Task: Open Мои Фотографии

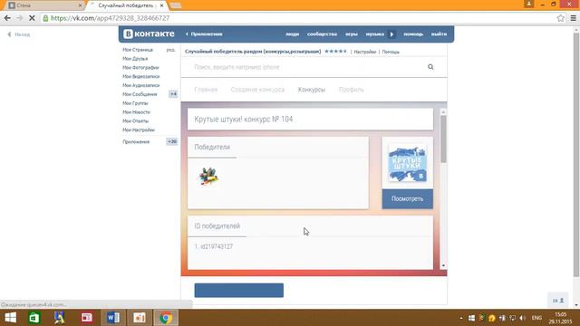Action: (140, 67)
